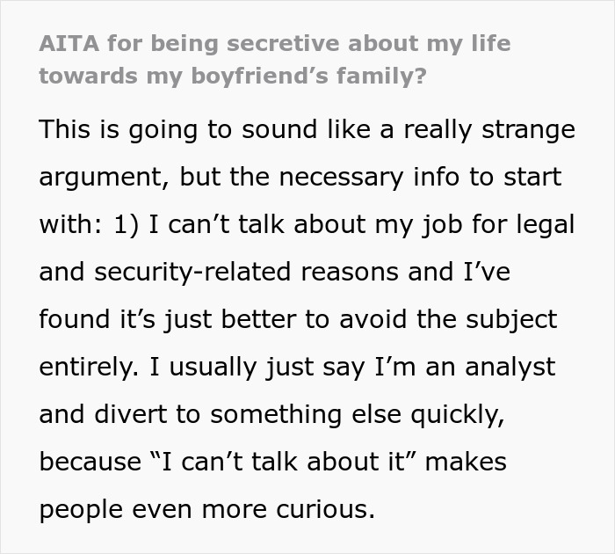
Task: Click the word "quickly" in the paragraph
Action: 458,415
